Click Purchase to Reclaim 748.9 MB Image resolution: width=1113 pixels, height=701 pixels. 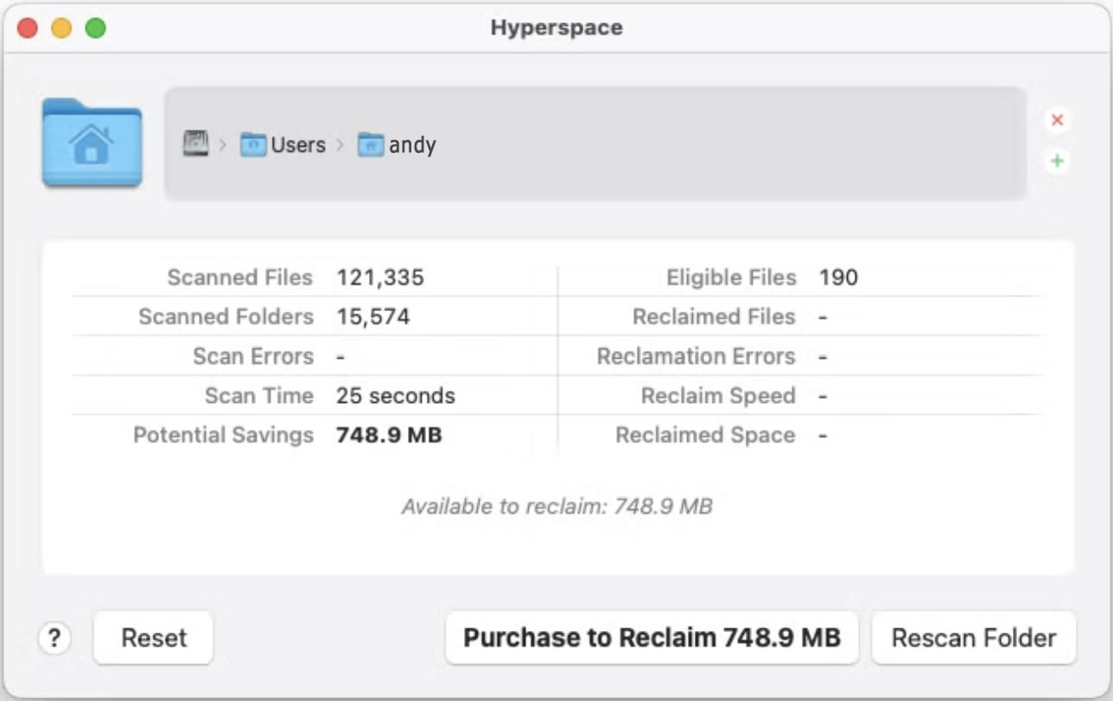pos(652,638)
